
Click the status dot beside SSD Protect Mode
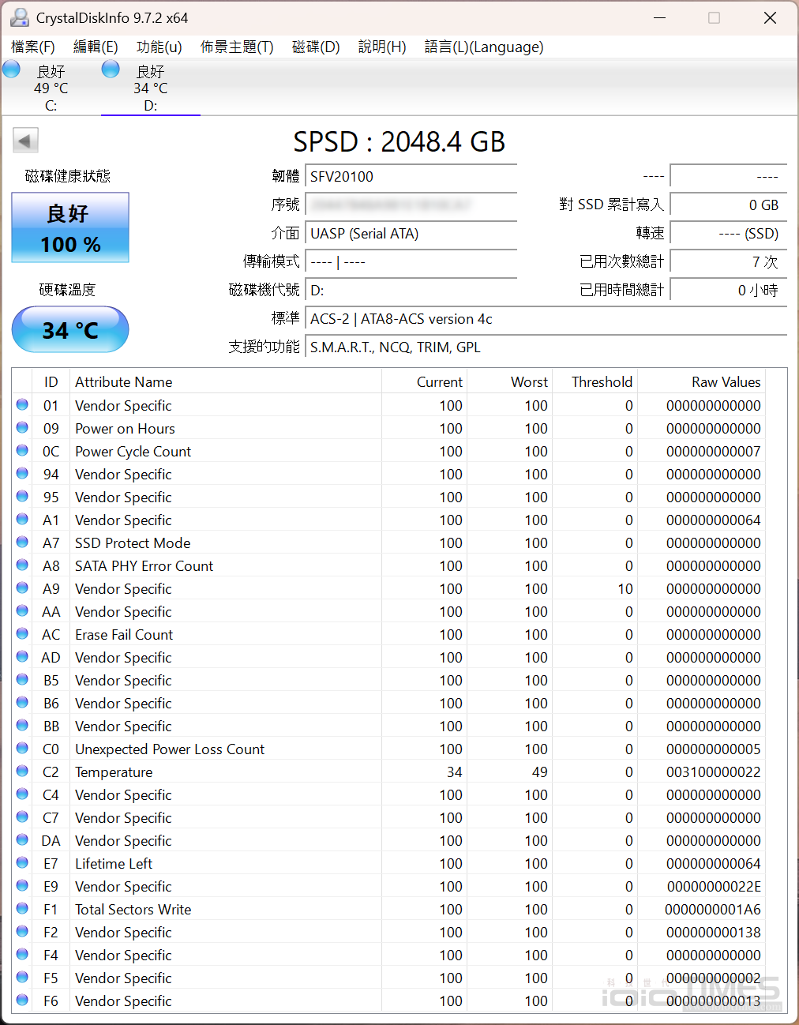(x=21, y=542)
